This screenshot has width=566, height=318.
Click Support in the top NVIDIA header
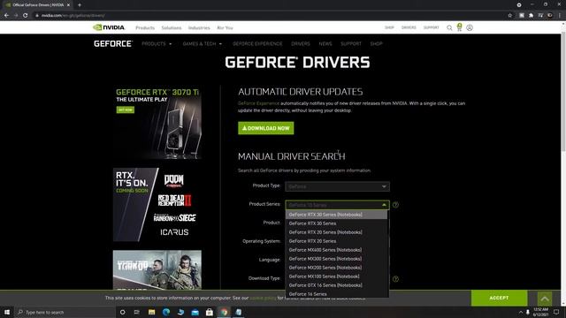click(x=431, y=27)
